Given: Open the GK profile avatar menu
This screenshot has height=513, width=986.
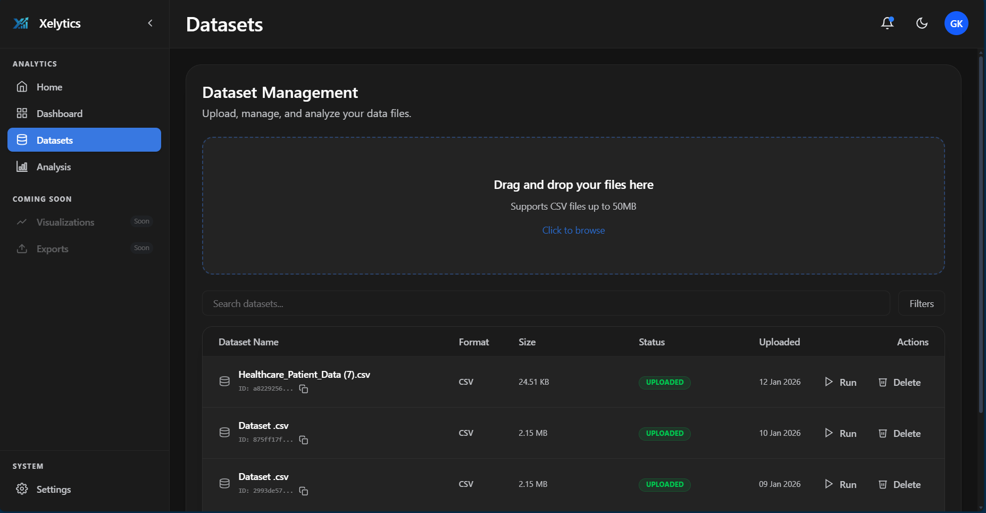Looking at the screenshot, I should pos(956,23).
